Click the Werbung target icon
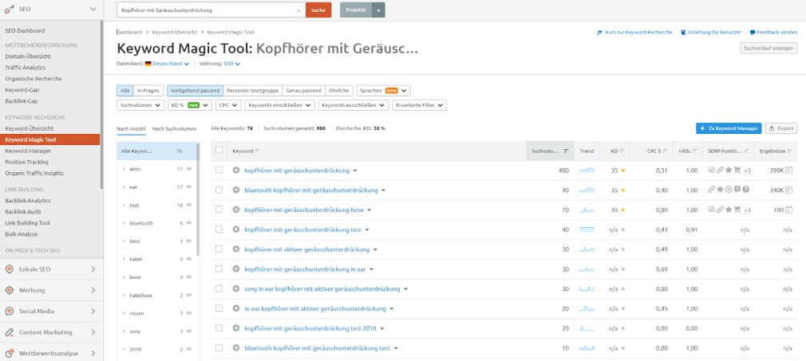 [10, 290]
